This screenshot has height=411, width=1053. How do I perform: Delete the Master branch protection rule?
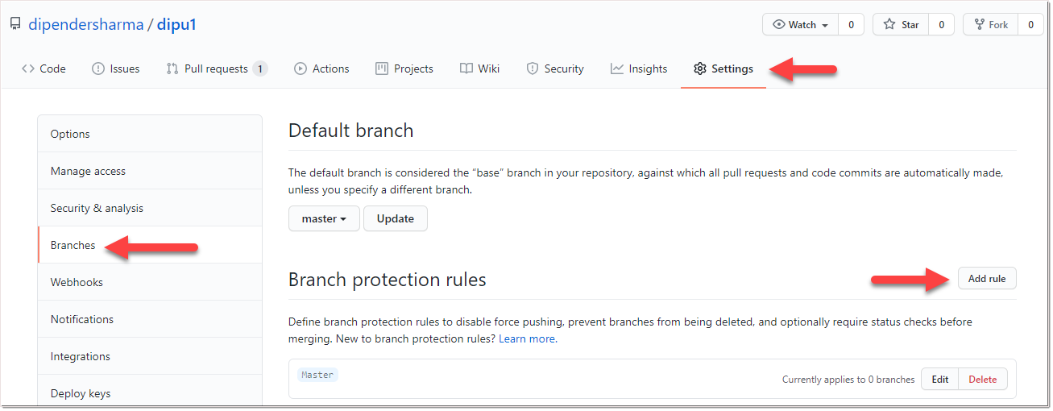[983, 380]
